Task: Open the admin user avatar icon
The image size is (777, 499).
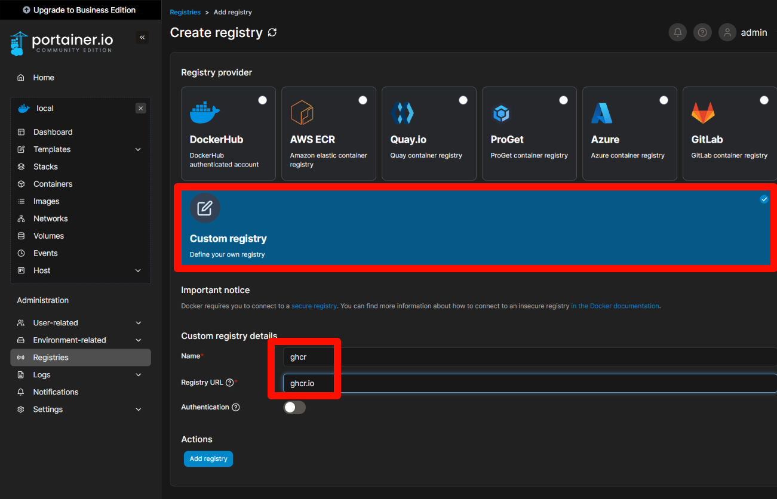Action: [x=727, y=33]
